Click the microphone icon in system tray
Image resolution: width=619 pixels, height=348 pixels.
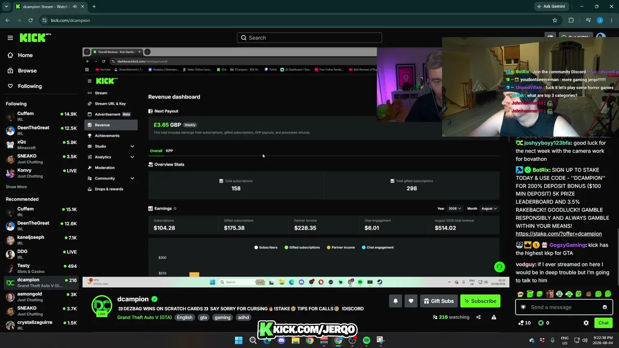(x=552, y=340)
